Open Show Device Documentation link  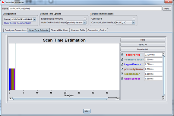(x=18, y=23)
